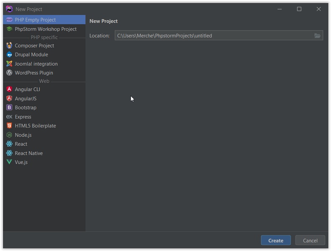Choose React Native project type
331x251 pixels.
pos(28,153)
